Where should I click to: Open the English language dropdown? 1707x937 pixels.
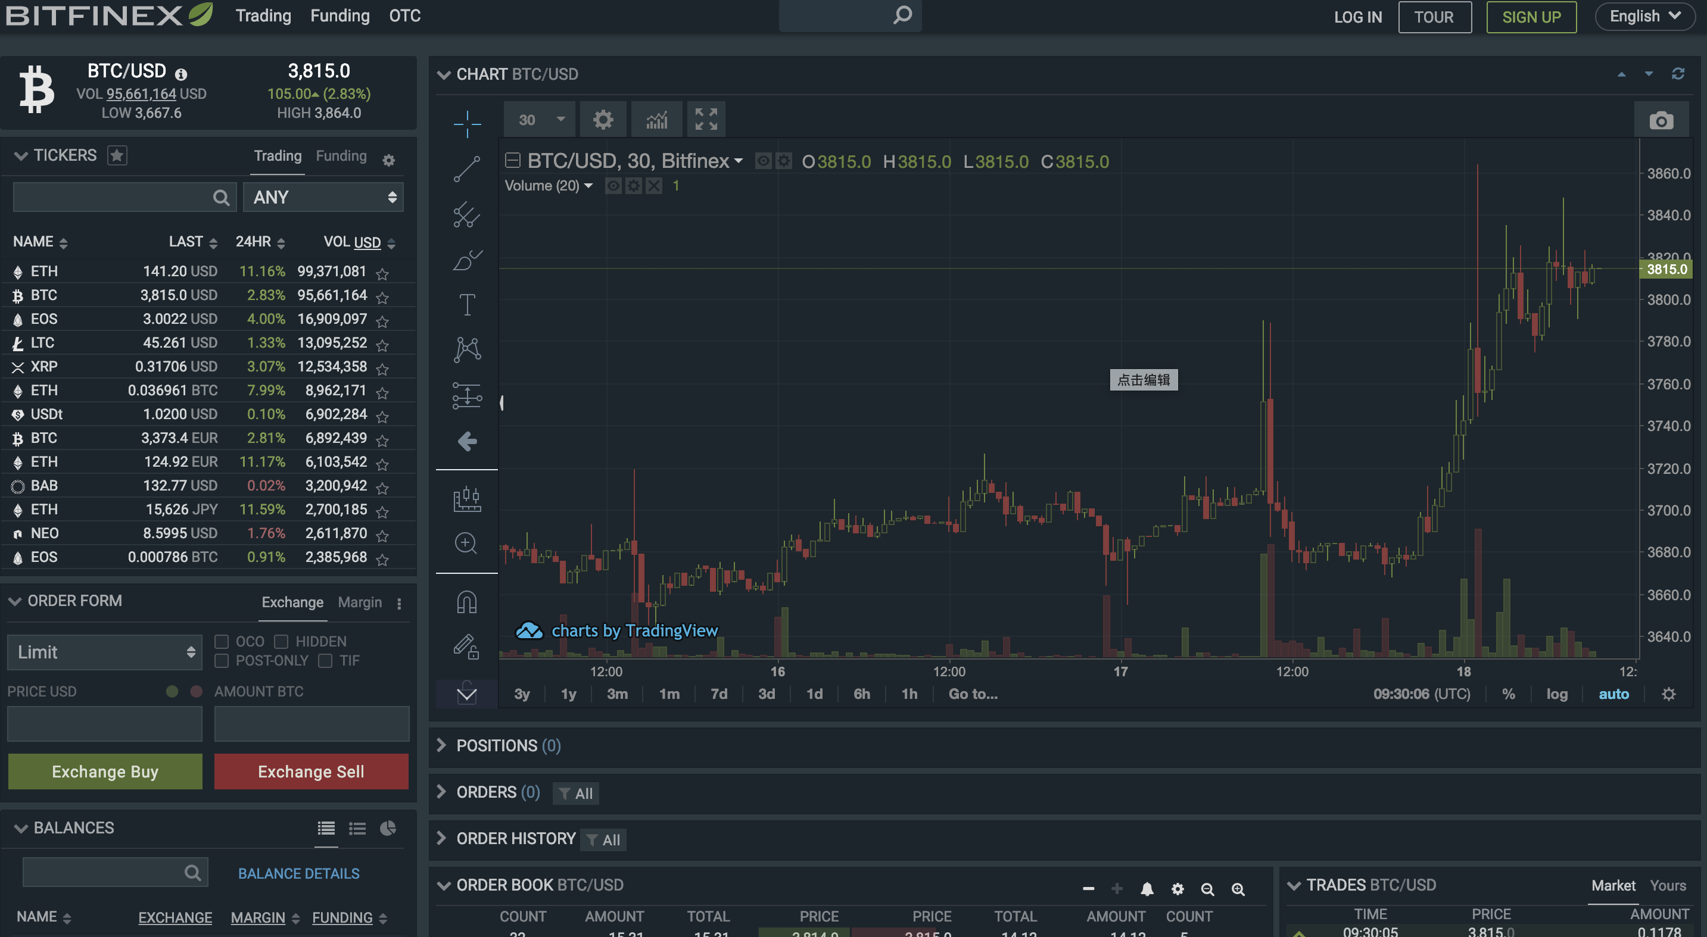tap(1646, 17)
